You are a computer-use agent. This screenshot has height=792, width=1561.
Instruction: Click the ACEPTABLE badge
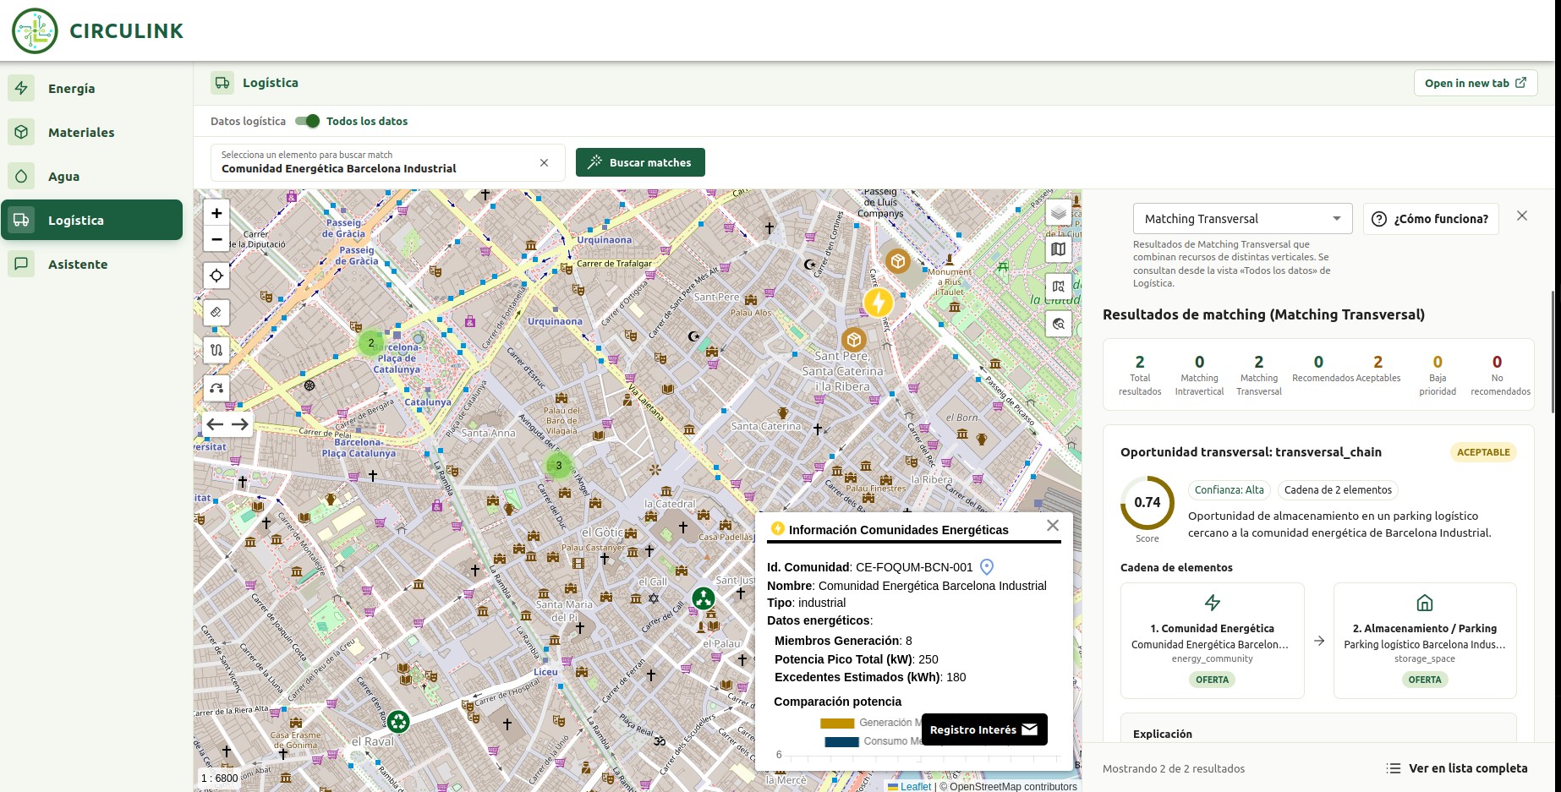pos(1483,452)
